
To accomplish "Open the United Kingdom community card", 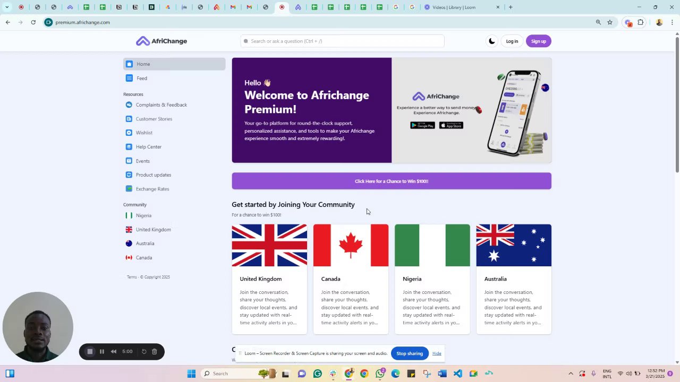I will click(269, 279).
